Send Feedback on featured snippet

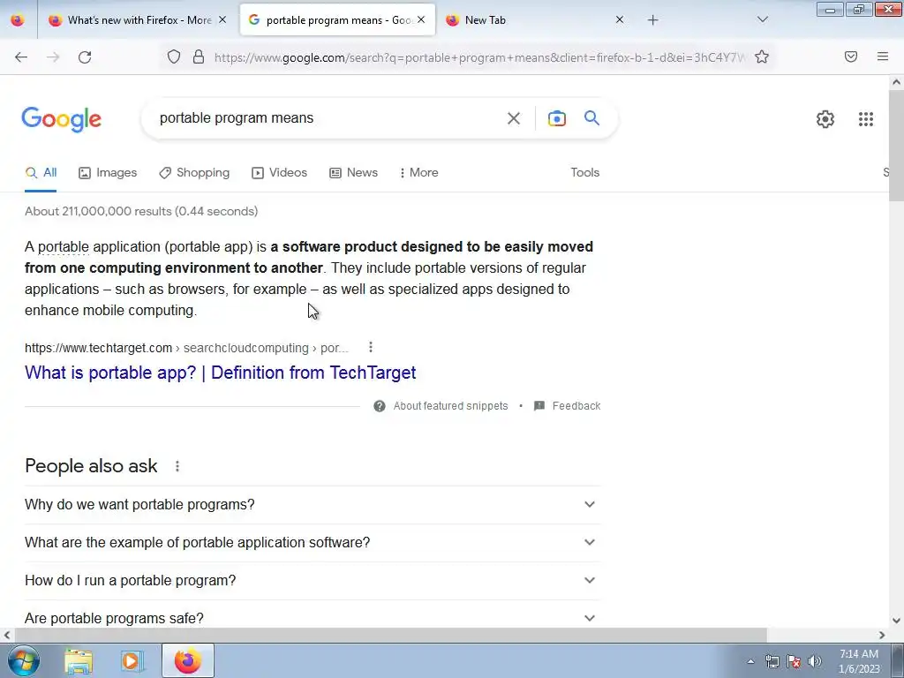click(568, 406)
